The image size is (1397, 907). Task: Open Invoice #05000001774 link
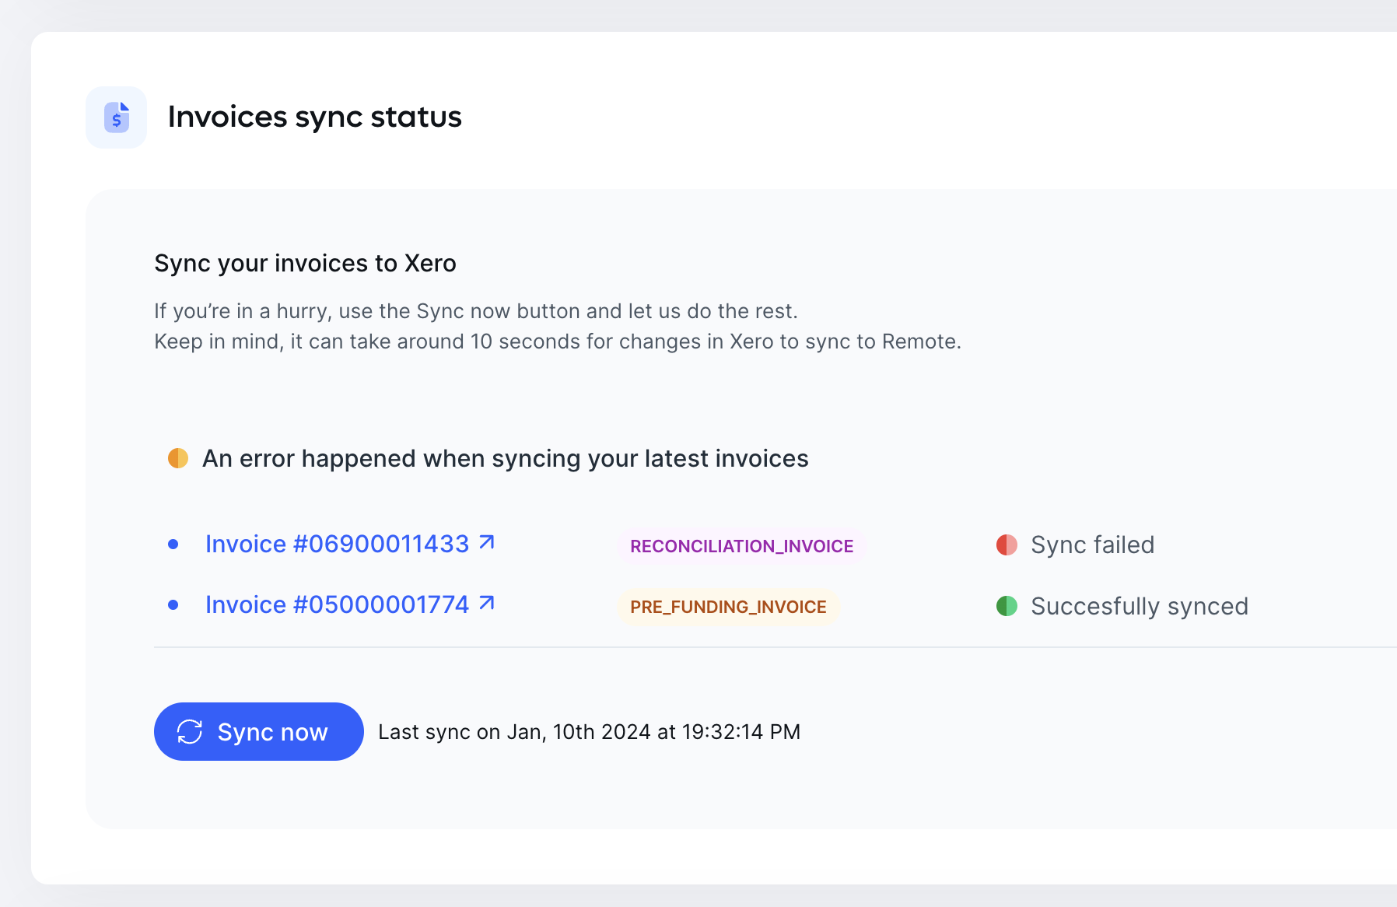pyautogui.click(x=337, y=604)
